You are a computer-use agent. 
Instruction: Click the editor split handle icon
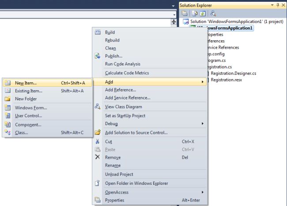click(174, 22)
